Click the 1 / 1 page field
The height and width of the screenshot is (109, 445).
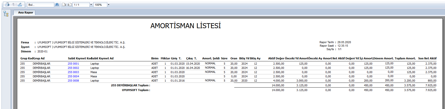point(81,5)
